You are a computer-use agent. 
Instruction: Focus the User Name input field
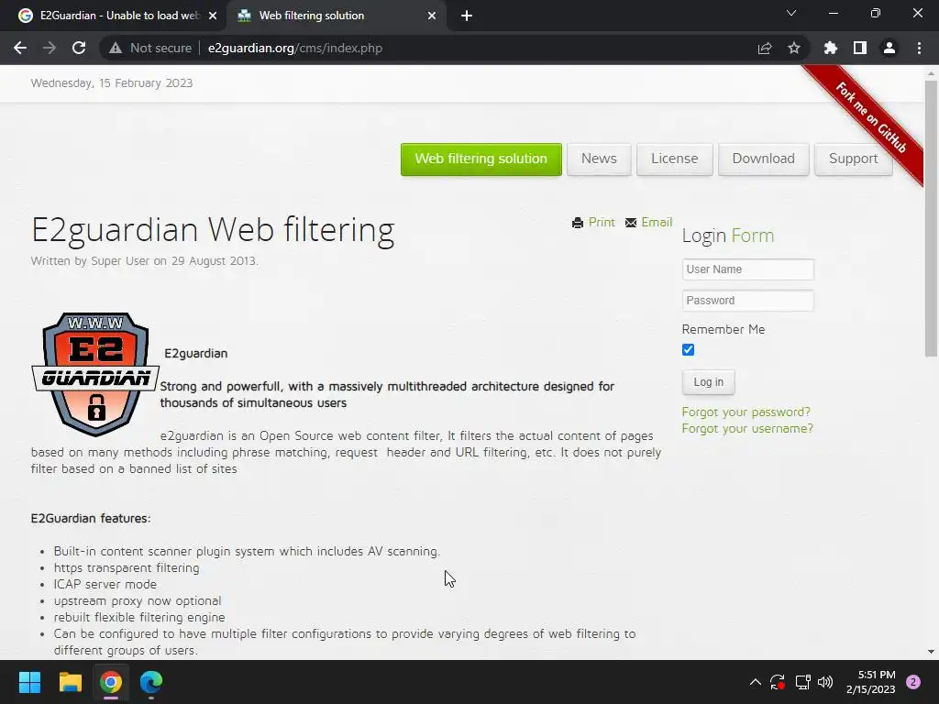click(x=748, y=269)
